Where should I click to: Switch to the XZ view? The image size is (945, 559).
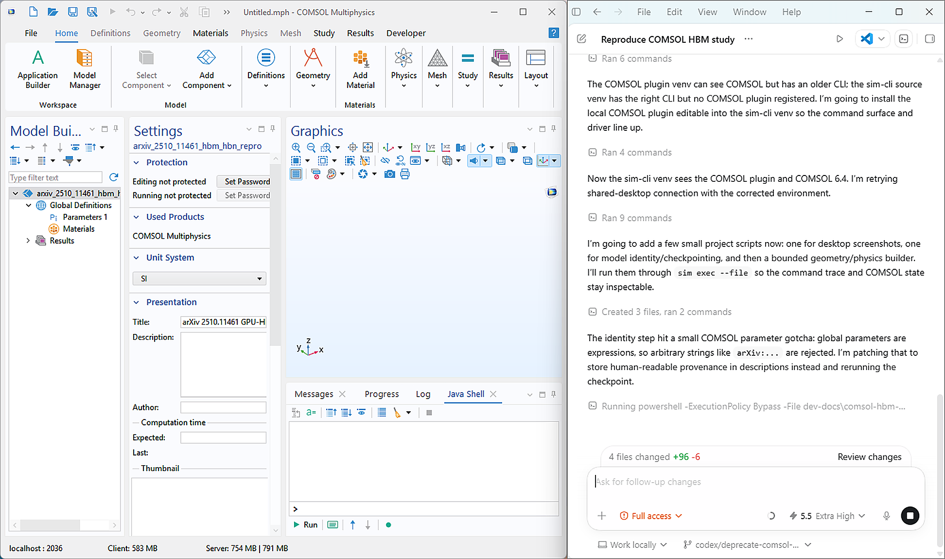(446, 147)
